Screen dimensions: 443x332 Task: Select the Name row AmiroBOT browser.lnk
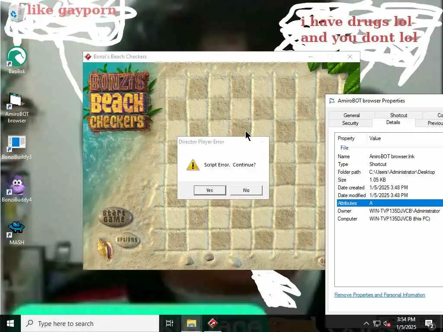(x=390, y=156)
